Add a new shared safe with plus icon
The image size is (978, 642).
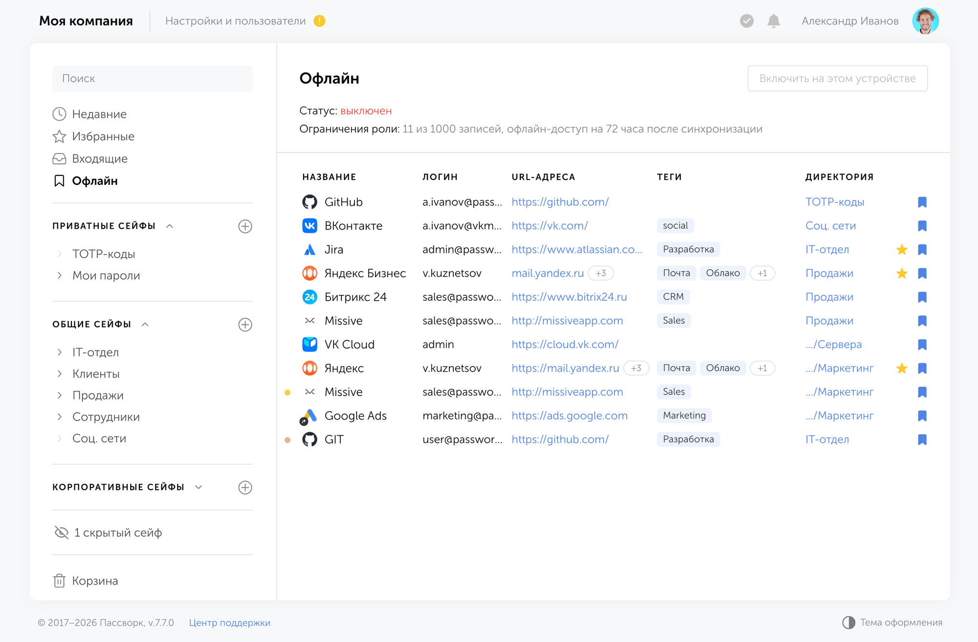(x=245, y=325)
